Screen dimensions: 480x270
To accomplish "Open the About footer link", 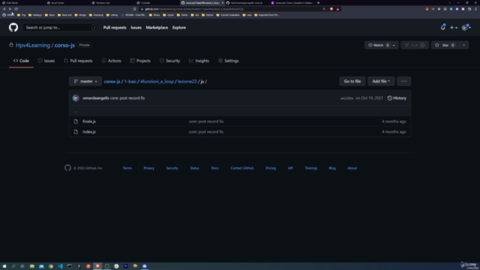I will point(352,168).
